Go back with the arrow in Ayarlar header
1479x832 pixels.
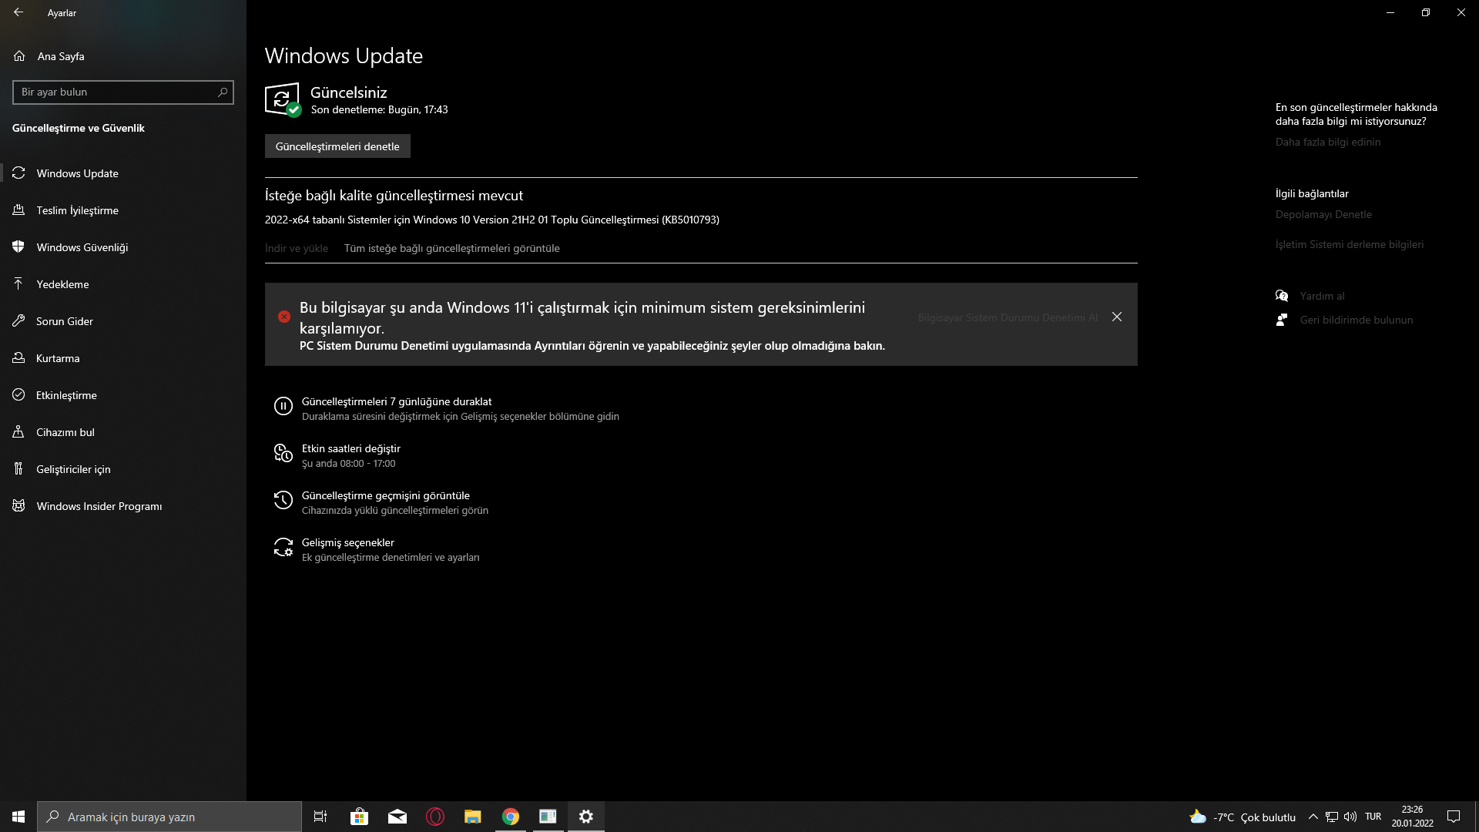click(18, 12)
